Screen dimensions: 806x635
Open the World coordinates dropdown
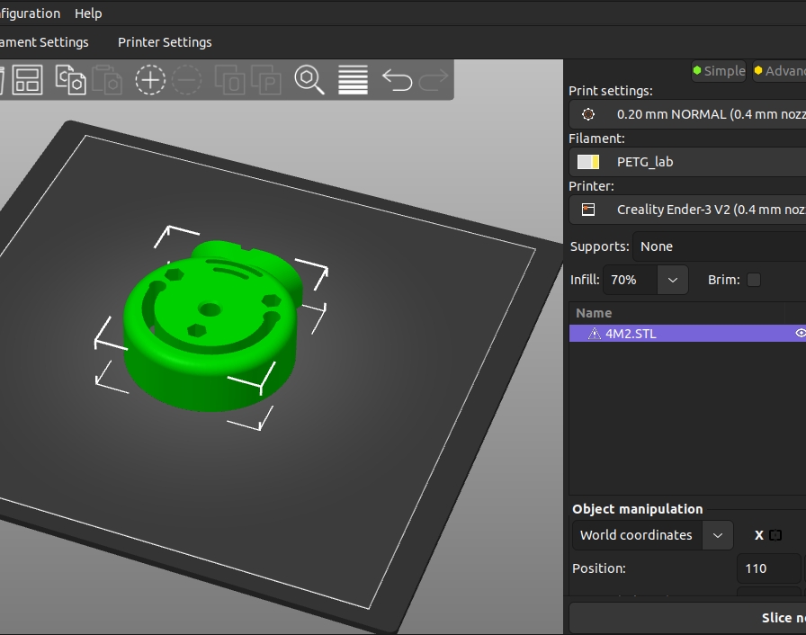click(717, 535)
